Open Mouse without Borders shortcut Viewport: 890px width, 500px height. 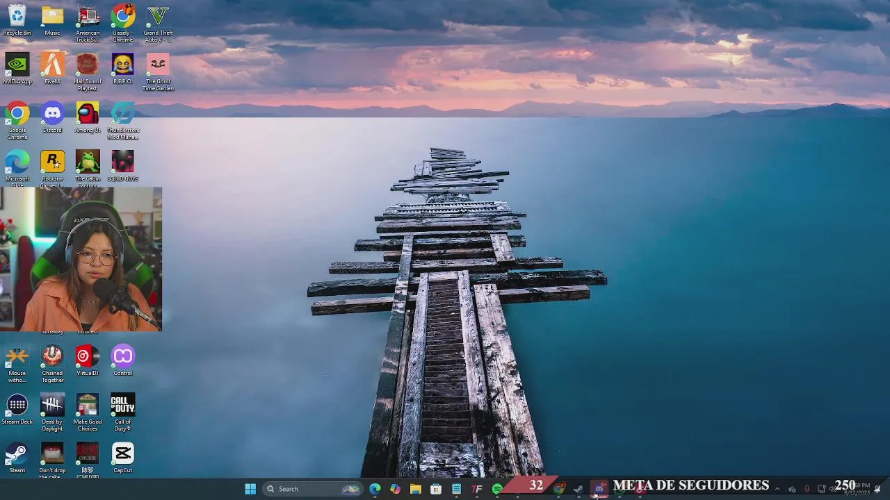(17, 365)
